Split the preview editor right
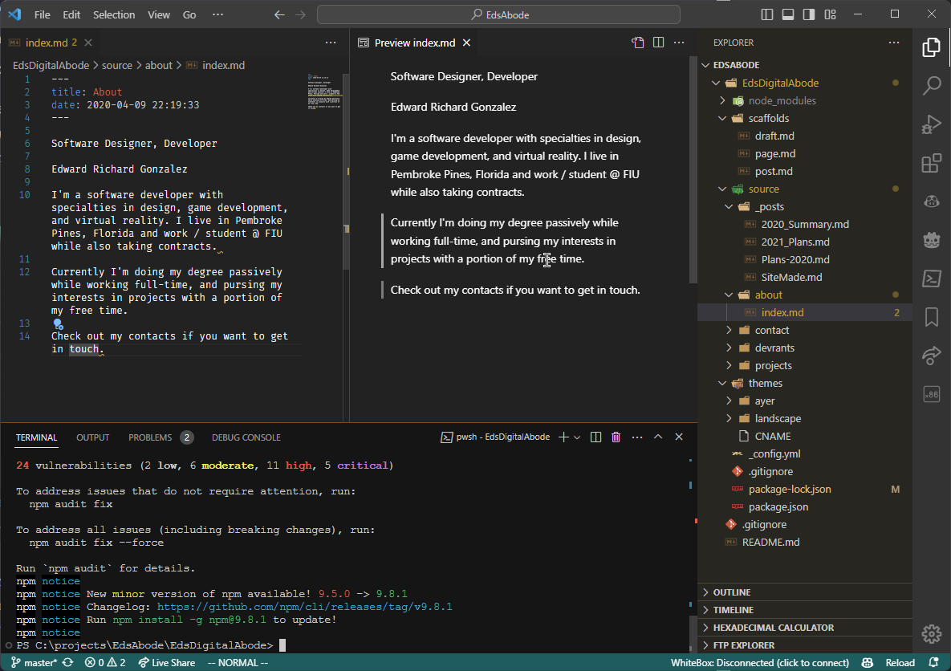 (658, 43)
